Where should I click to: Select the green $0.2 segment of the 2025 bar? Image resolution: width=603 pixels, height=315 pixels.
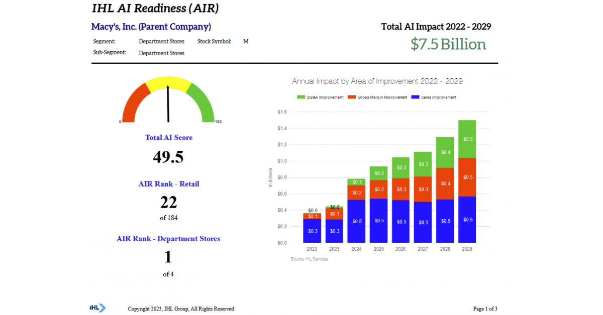(379, 173)
